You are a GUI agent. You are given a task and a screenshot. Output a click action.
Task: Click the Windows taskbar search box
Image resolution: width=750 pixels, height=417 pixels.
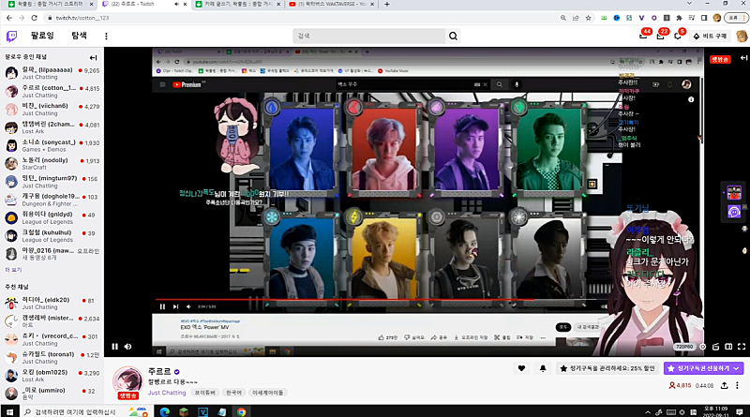pos(86,411)
